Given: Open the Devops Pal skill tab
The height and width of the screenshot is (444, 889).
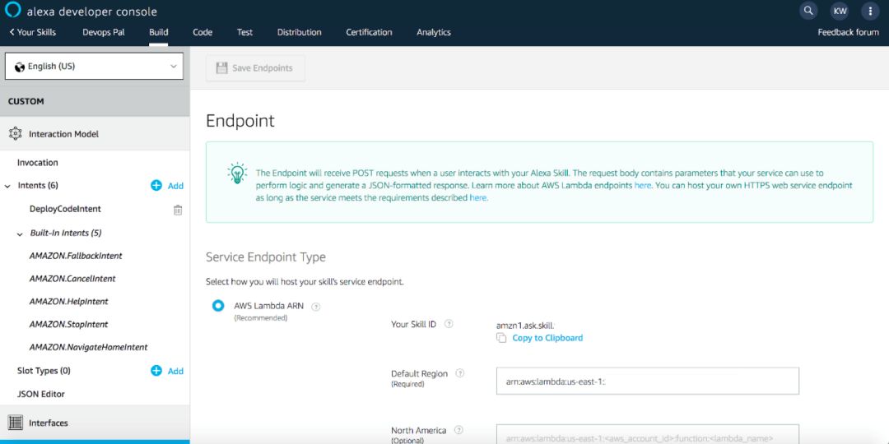Looking at the screenshot, I should coord(103,32).
